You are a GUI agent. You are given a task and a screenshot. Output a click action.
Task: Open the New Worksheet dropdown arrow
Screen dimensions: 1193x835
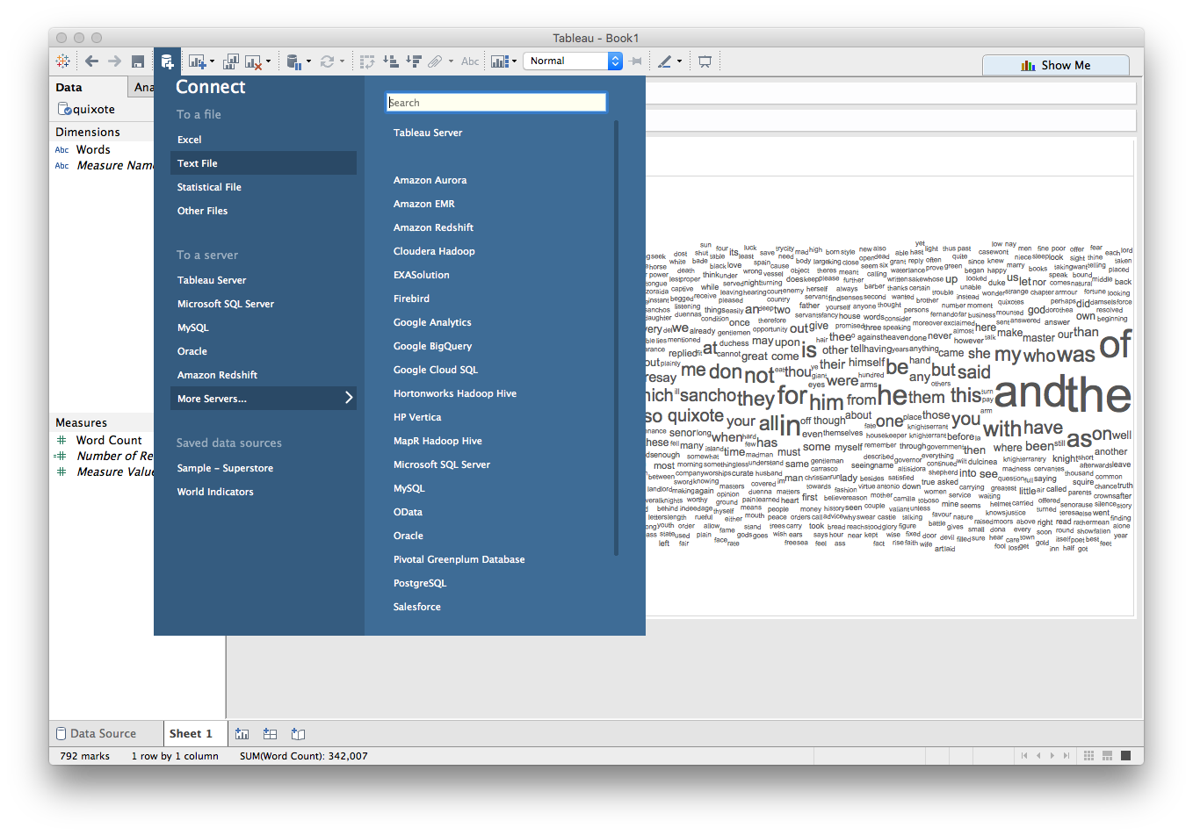pos(211,61)
